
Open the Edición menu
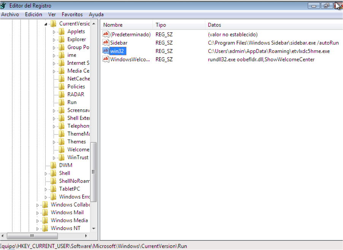pos(33,14)
